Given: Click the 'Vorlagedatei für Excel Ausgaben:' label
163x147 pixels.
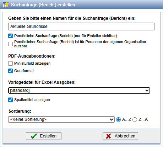Looking at the screenshot, I should tap(42, 82).
